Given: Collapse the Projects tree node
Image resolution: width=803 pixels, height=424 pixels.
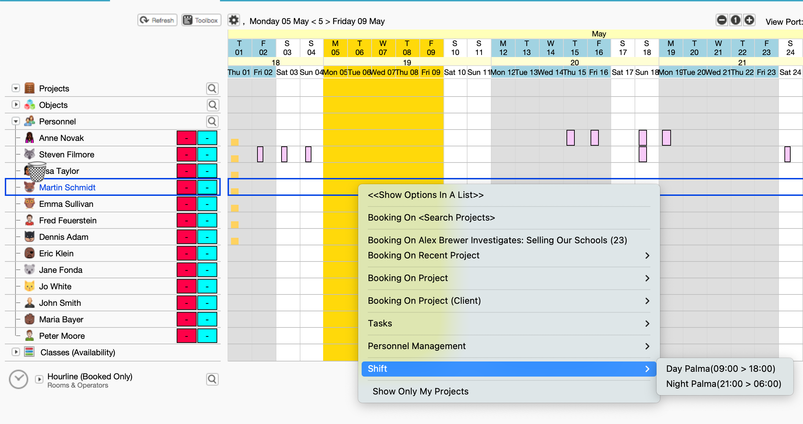Looking at the screenshot, I should [16, 89].
